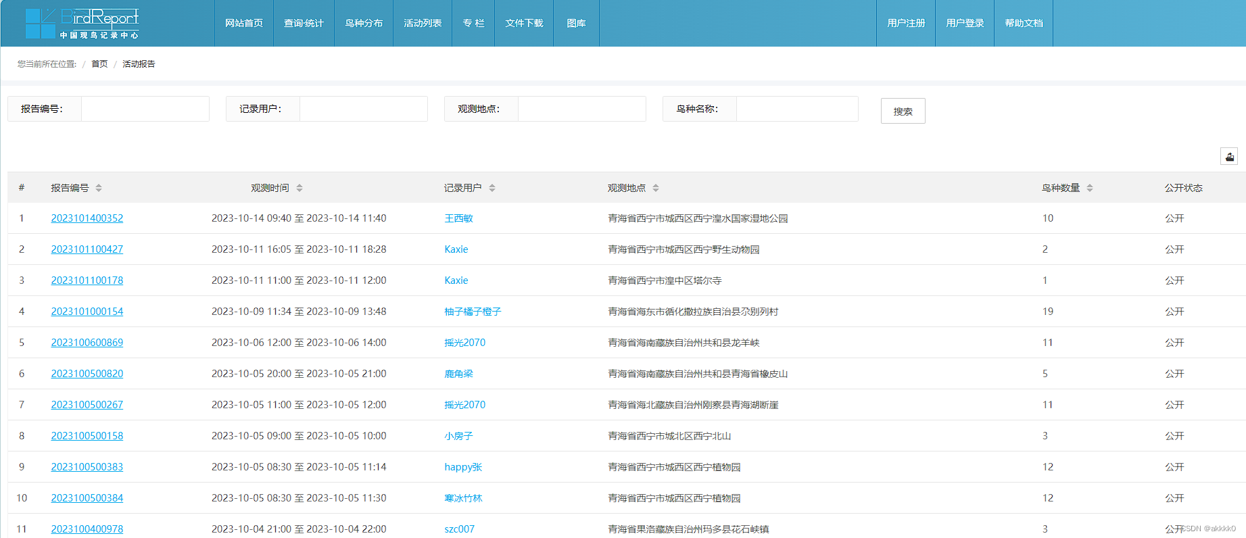The width and height of the screenshot is (1246, 538).
Task: Select location 青海省西宁市城北区西宁北山
Action: click(669, 436)
